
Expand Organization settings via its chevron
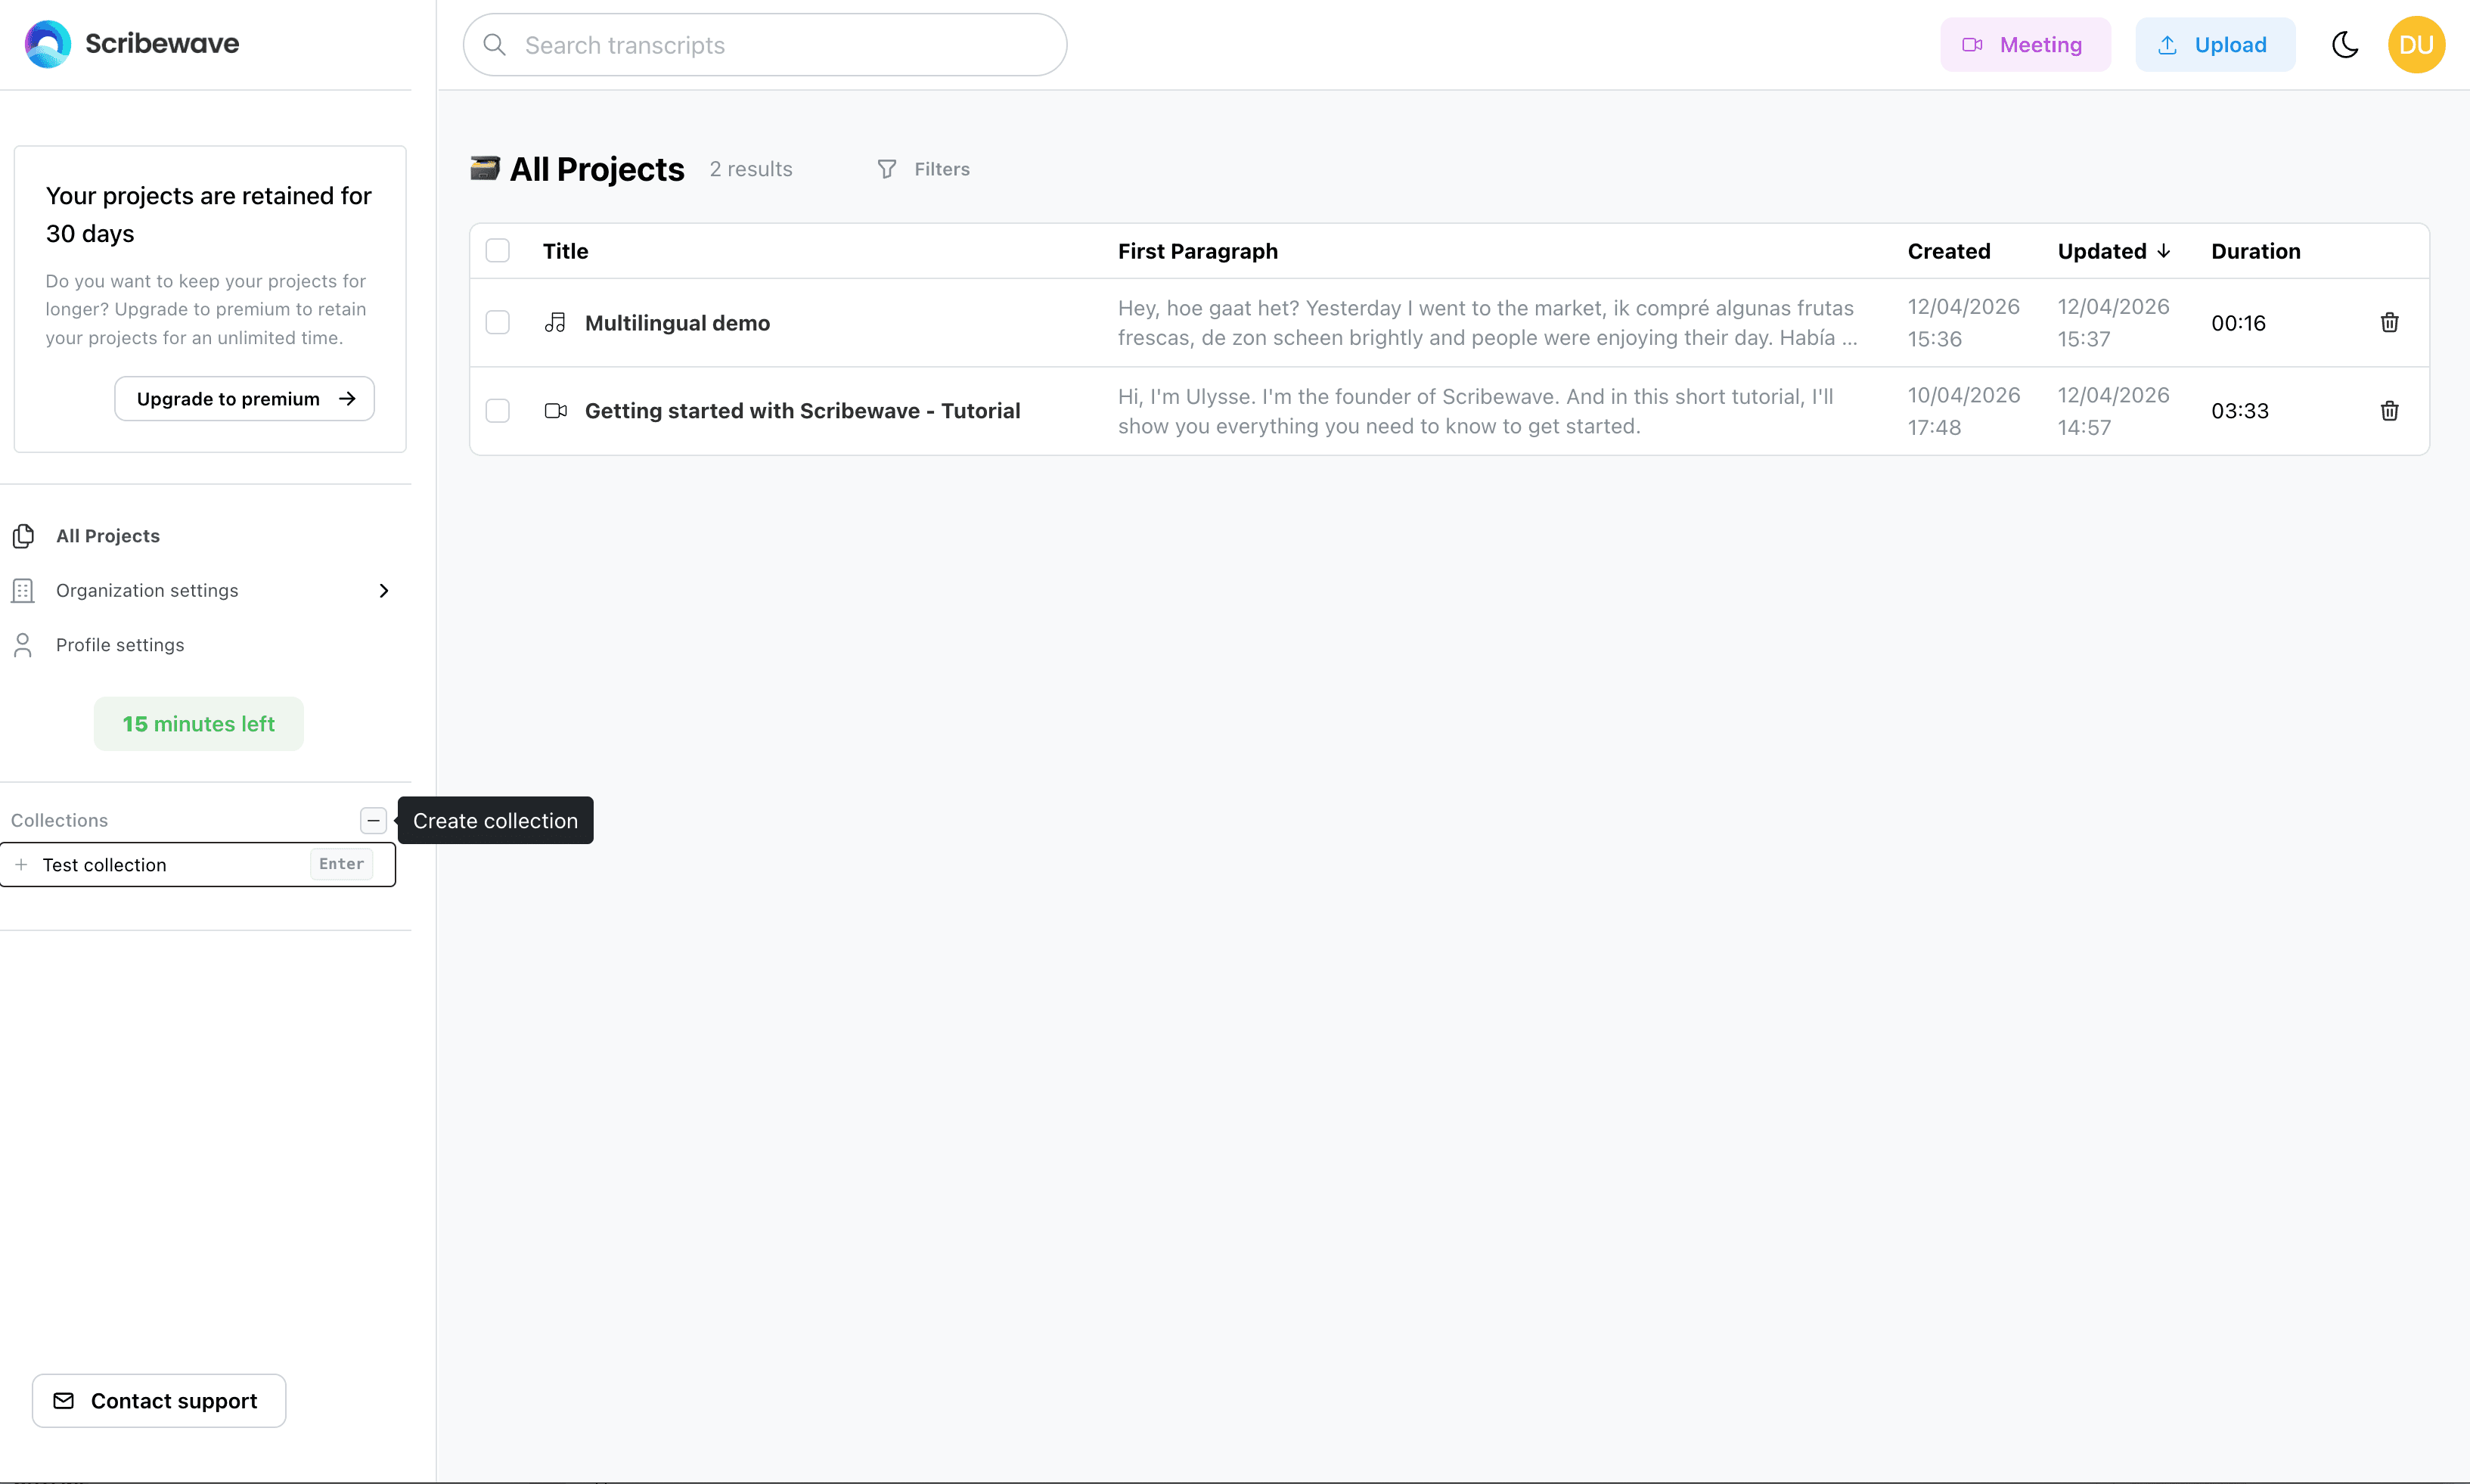pos(384,590)
